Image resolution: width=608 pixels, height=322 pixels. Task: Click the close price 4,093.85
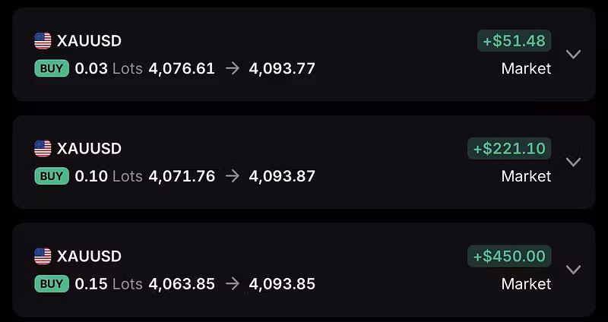282,284
